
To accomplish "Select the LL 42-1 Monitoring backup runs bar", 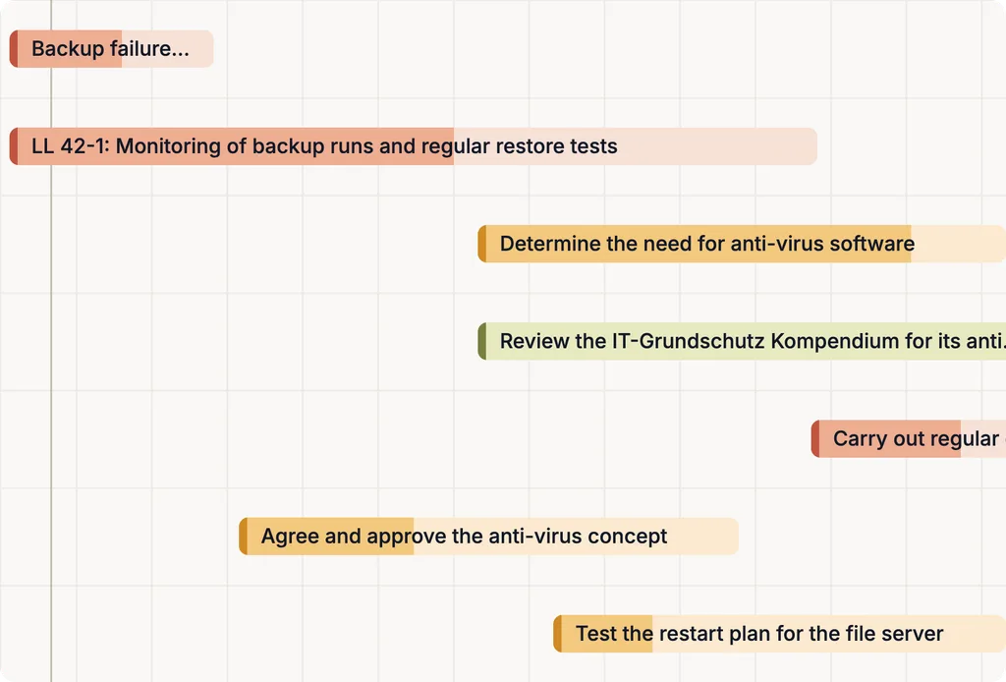I will tap(414, 146).
